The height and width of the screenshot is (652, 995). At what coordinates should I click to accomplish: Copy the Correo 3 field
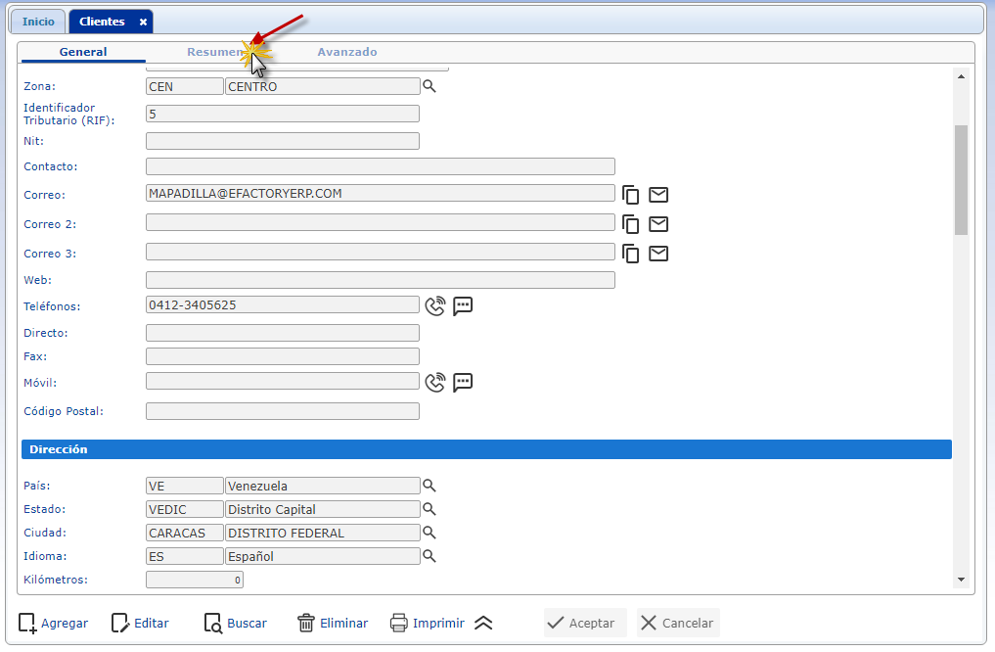(631, 254)
